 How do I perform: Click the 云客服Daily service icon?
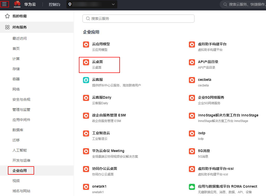click(86, 98)
